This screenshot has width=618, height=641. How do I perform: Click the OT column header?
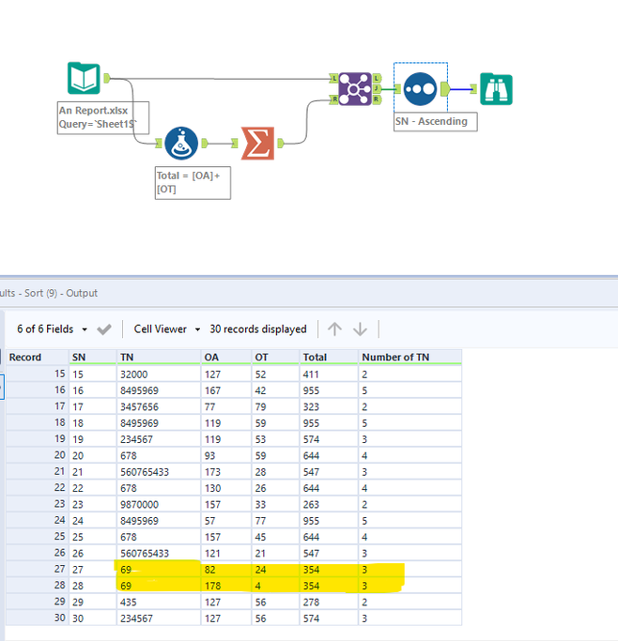[x=275, y=358]
